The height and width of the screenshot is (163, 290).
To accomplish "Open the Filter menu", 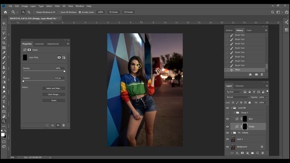I will click(57, 6).
